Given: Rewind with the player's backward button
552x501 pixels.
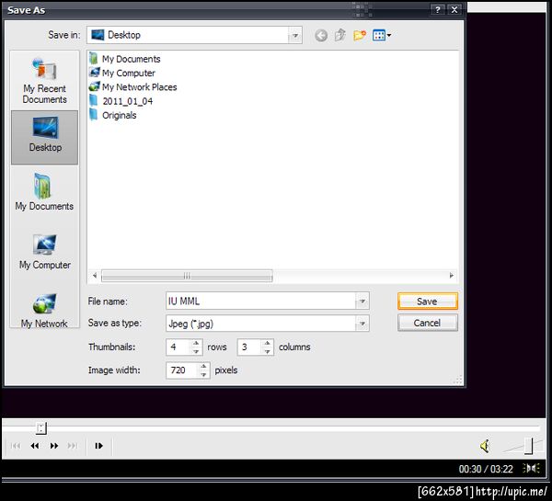Looking at the screenshot, I should click(35, 446).
